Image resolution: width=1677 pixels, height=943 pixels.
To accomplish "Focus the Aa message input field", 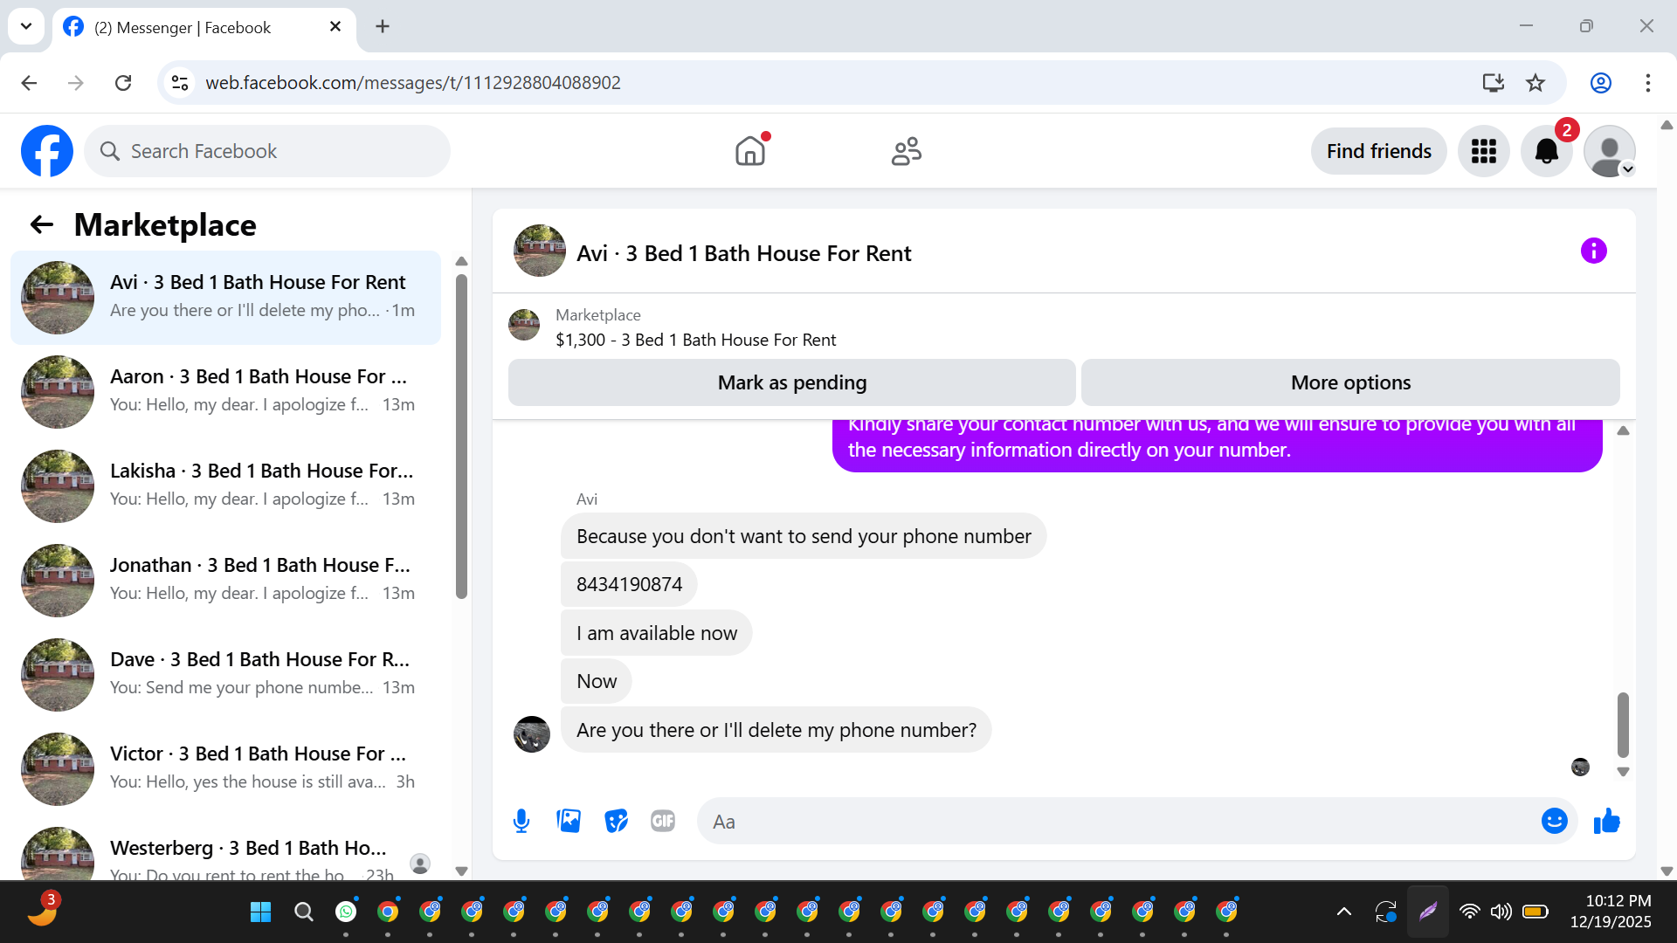I will 1118,821.
